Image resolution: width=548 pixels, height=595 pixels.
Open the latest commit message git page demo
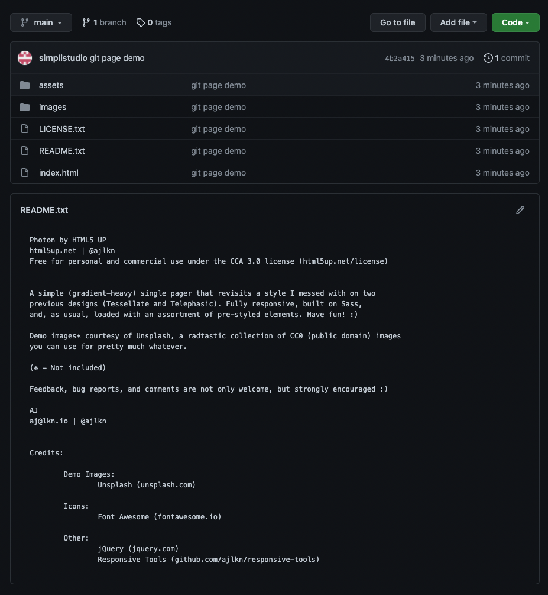(117, 58)
